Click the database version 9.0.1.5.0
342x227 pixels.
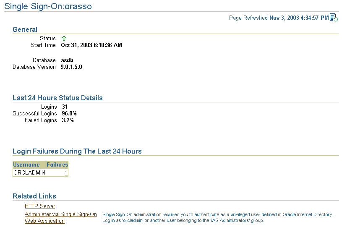[71, 67]
